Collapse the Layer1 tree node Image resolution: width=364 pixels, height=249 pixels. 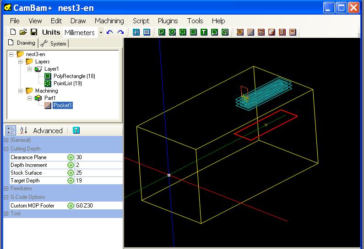click(29, 69)
